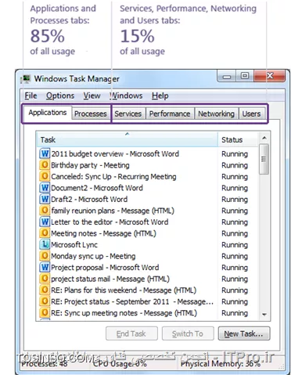Switch to the Networking tab

[216, 114]
